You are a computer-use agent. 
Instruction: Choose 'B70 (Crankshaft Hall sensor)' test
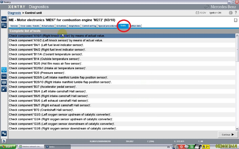click(x=122, y=110)
